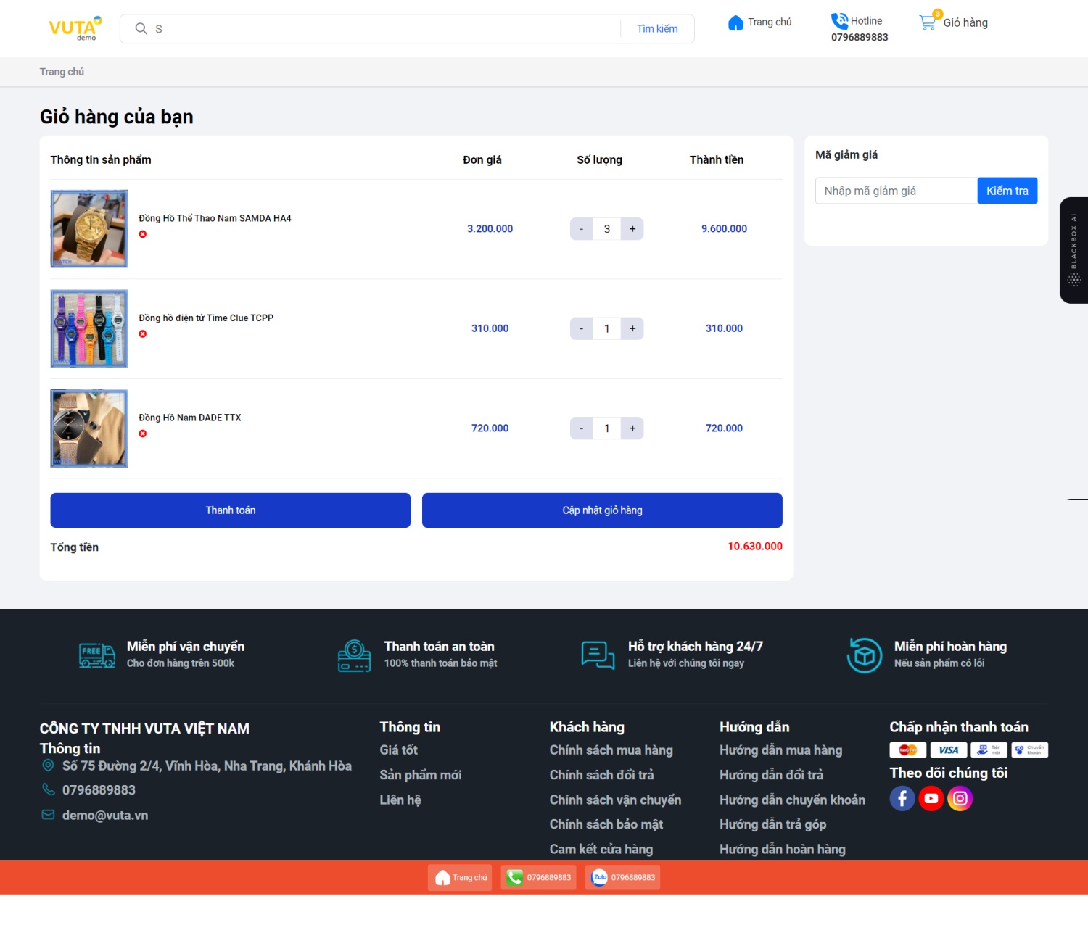
Task: Increase quantity of SAMDA HA4 watch
Action: pyautogui.click(x=632, y=229)
